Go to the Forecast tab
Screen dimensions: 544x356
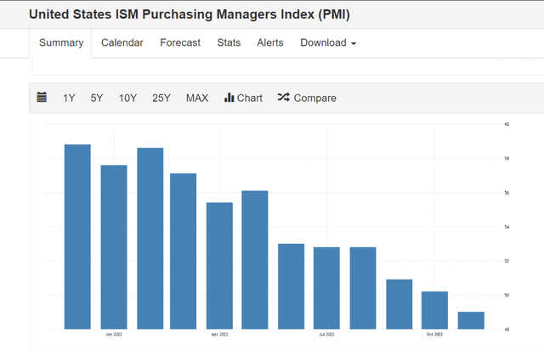click(x=180, y=42)
